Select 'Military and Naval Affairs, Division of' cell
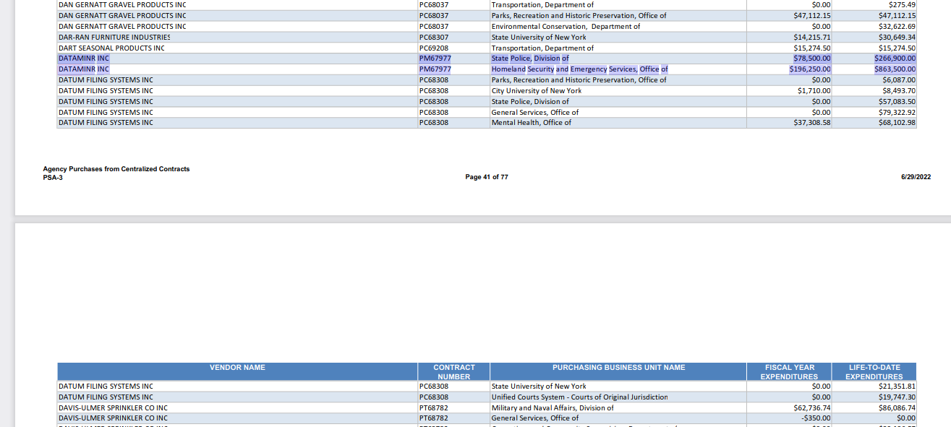This screenshot has height=427, width=951. (x=552, y=408)
